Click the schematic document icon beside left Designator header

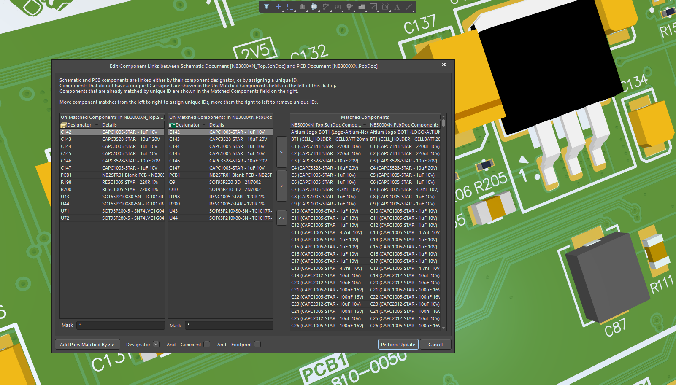(64, 125)
